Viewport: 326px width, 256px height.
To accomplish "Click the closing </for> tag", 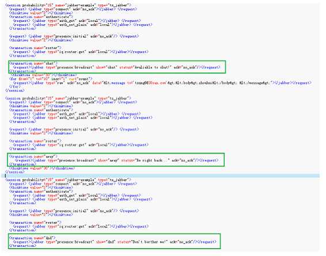I will pos(15,86).
